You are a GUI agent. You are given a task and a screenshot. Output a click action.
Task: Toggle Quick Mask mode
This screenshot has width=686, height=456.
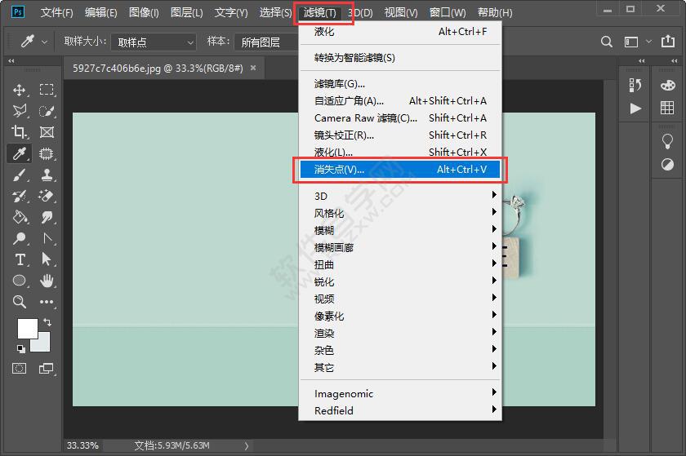(20, 369)
